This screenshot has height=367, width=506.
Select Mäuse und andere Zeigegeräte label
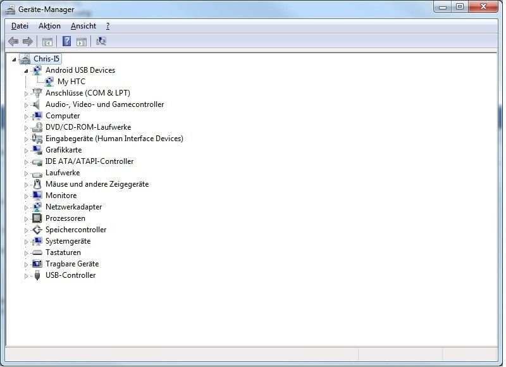97,184
